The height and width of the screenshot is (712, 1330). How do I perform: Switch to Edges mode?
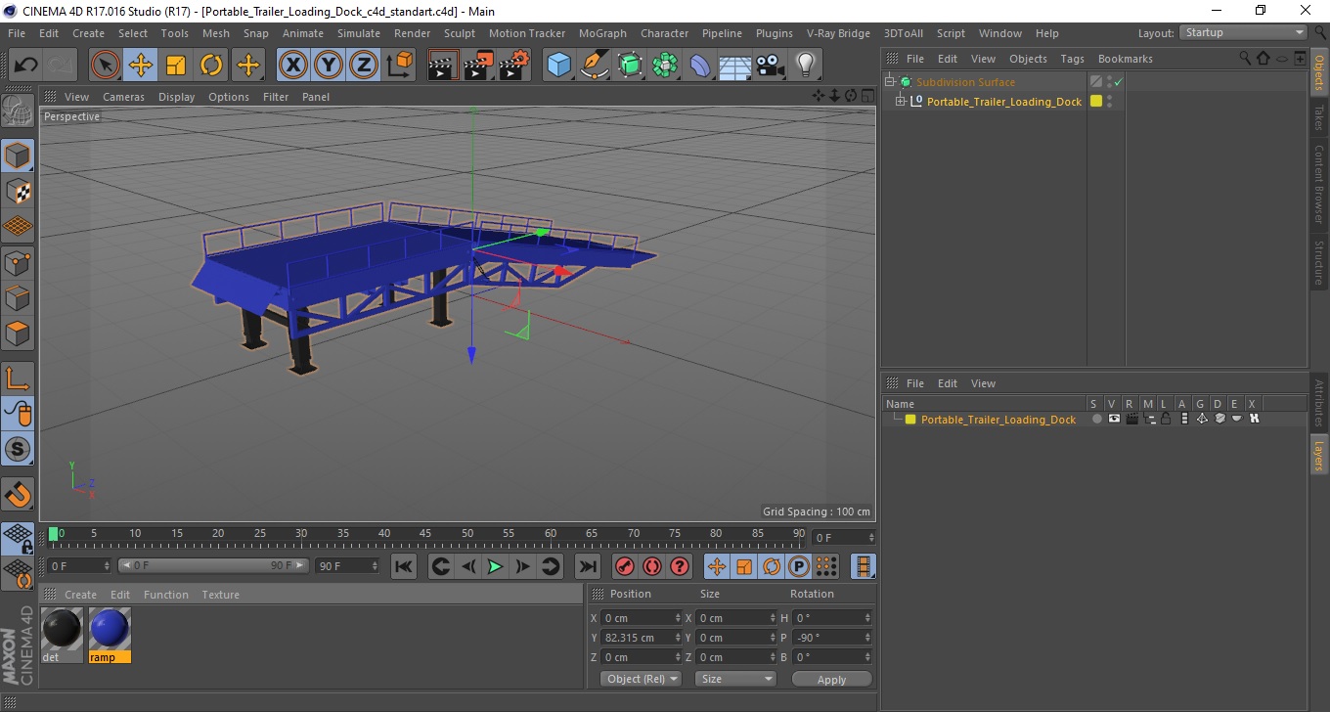(18, 297)
